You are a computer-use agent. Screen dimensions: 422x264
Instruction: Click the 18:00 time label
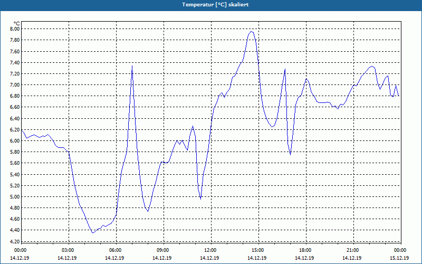[x=304, y=250]
